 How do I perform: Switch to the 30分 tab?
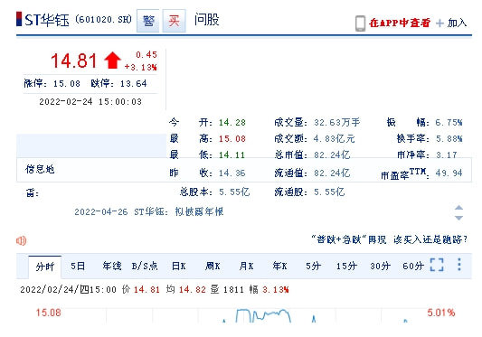click(x=380, y=266)
